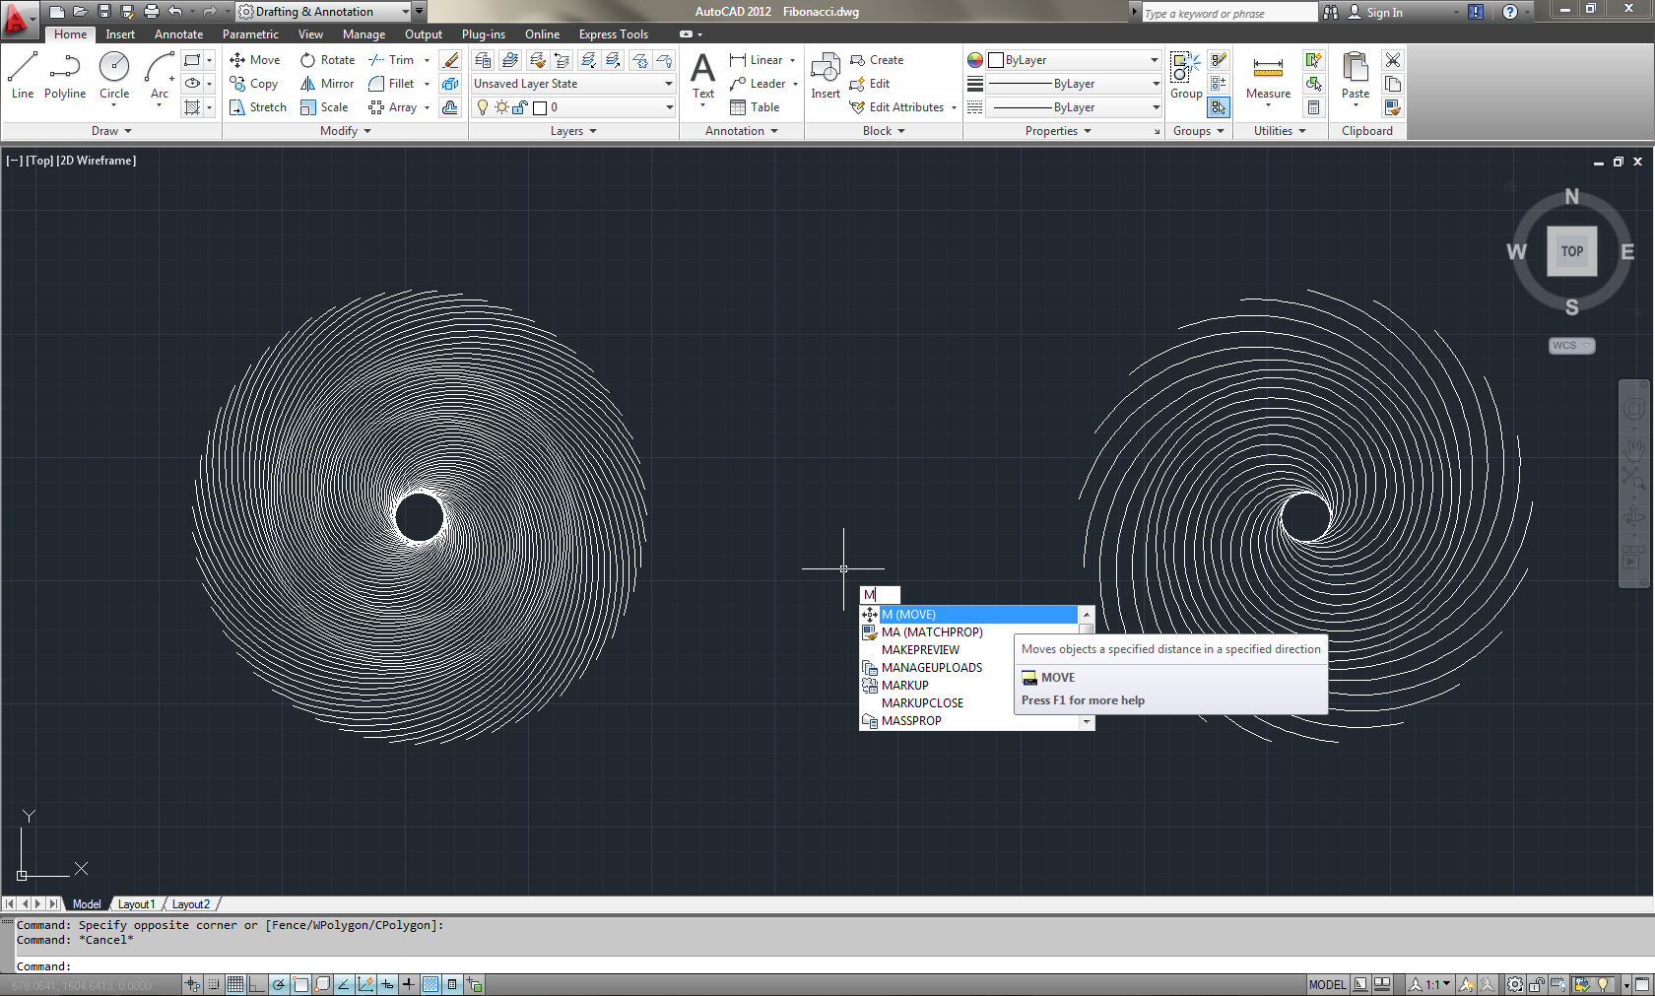Toggle Snap Mode in status bar

pos(214,984)
